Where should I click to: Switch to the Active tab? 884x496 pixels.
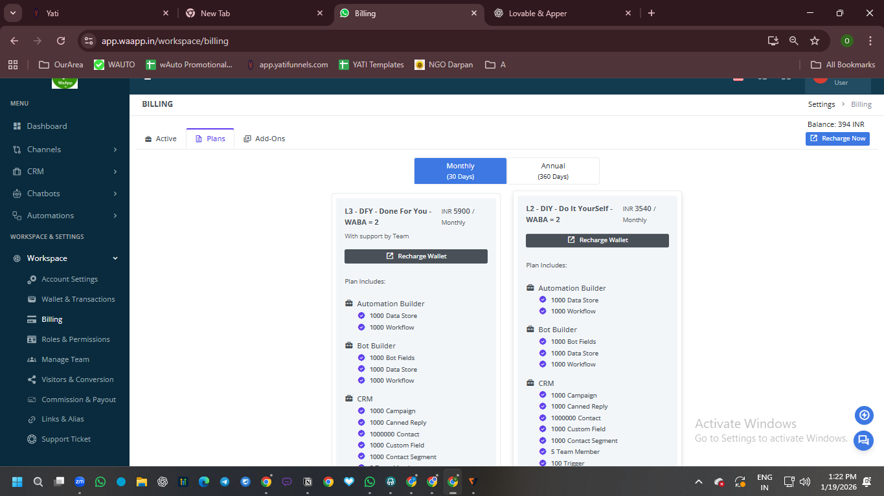[x=161, y=139]
